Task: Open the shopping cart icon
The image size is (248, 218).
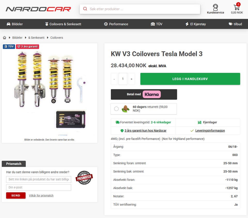Action: tap(237, 7)
